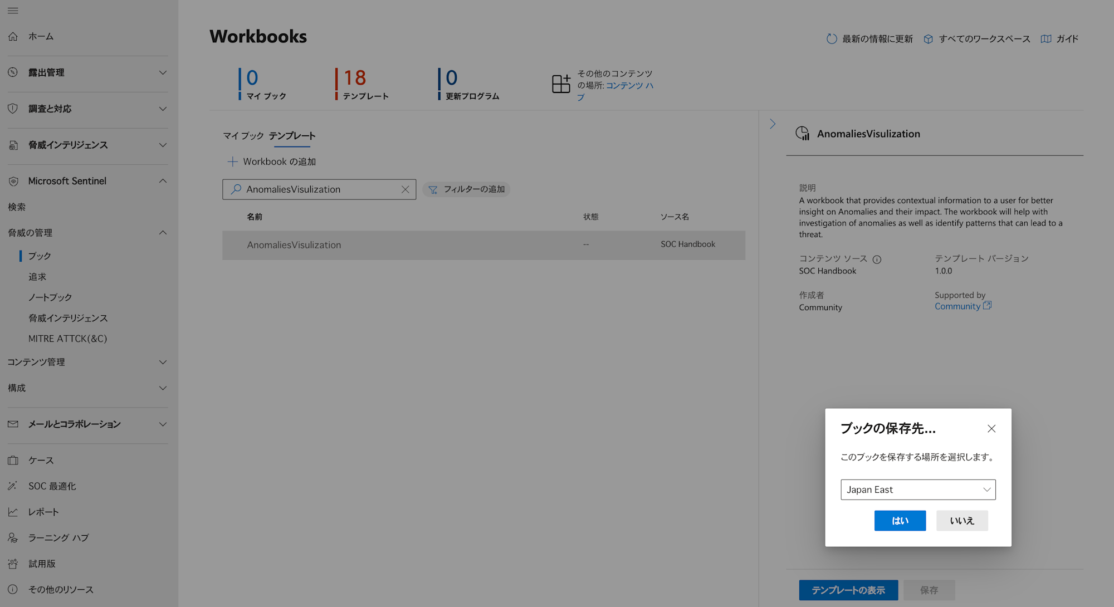Click the Microsoft Sentinel shield icon
The image size is (1114, 607).
(x=13, y=181)
